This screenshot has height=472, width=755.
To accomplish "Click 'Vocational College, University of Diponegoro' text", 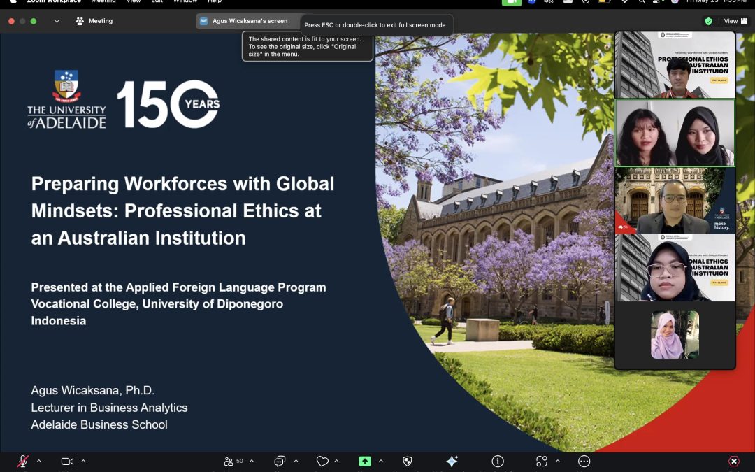I will coord(157,304).
